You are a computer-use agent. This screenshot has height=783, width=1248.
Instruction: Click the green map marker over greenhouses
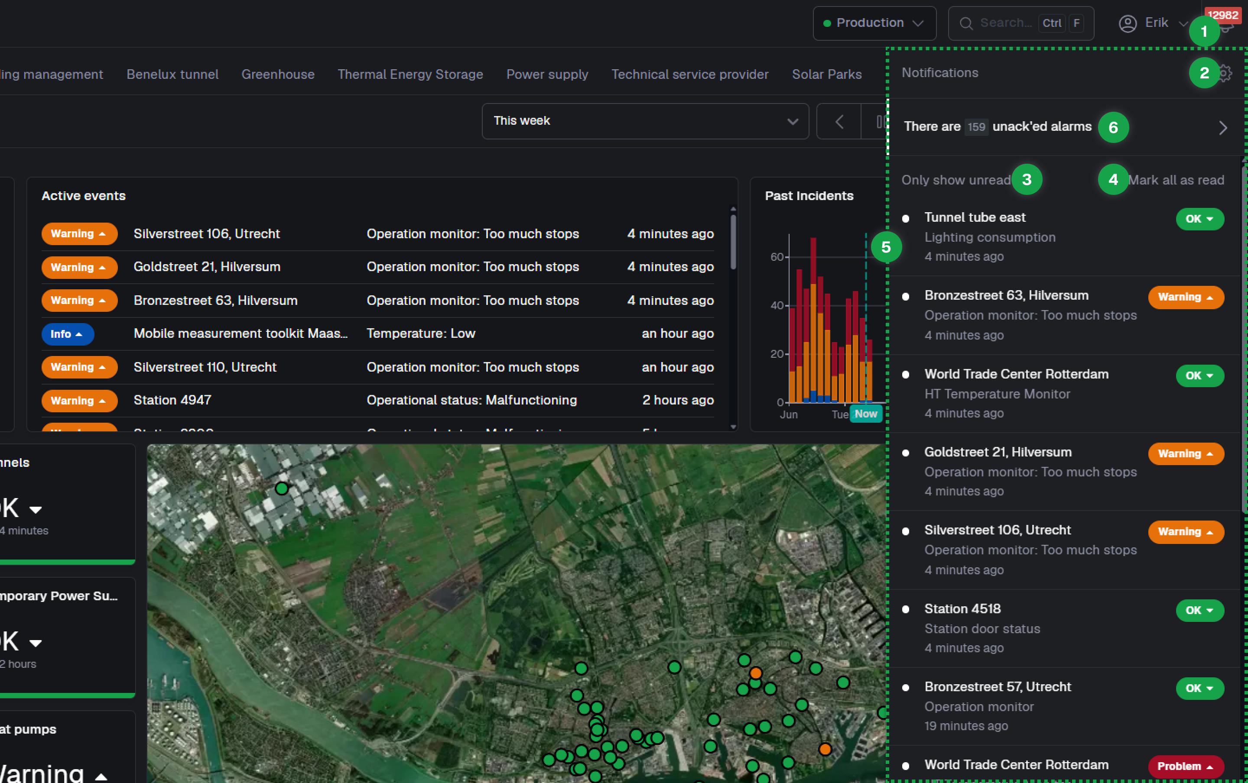[281, 488]
